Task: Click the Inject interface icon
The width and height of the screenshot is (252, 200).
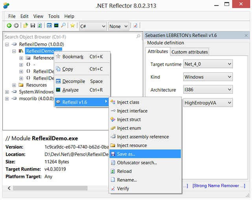Action: [113, 111]
